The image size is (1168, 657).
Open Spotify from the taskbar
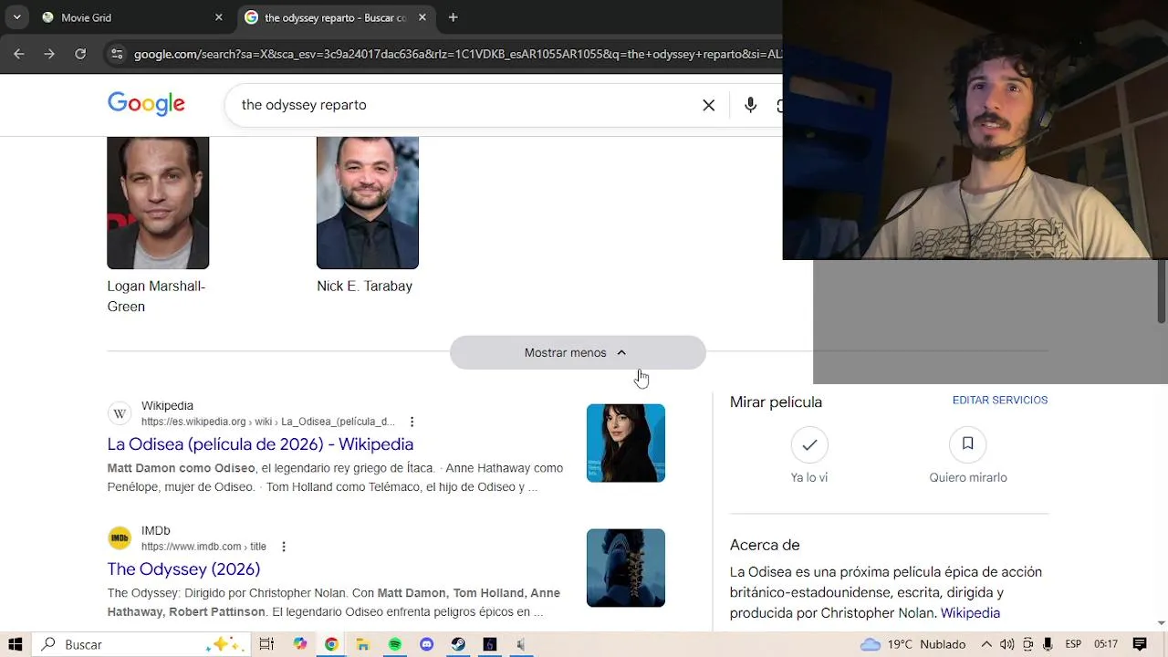(x=395, y=644)
